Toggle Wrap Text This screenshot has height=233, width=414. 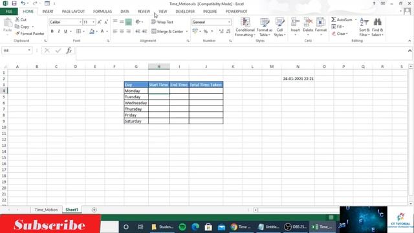[x=162, y=22]
